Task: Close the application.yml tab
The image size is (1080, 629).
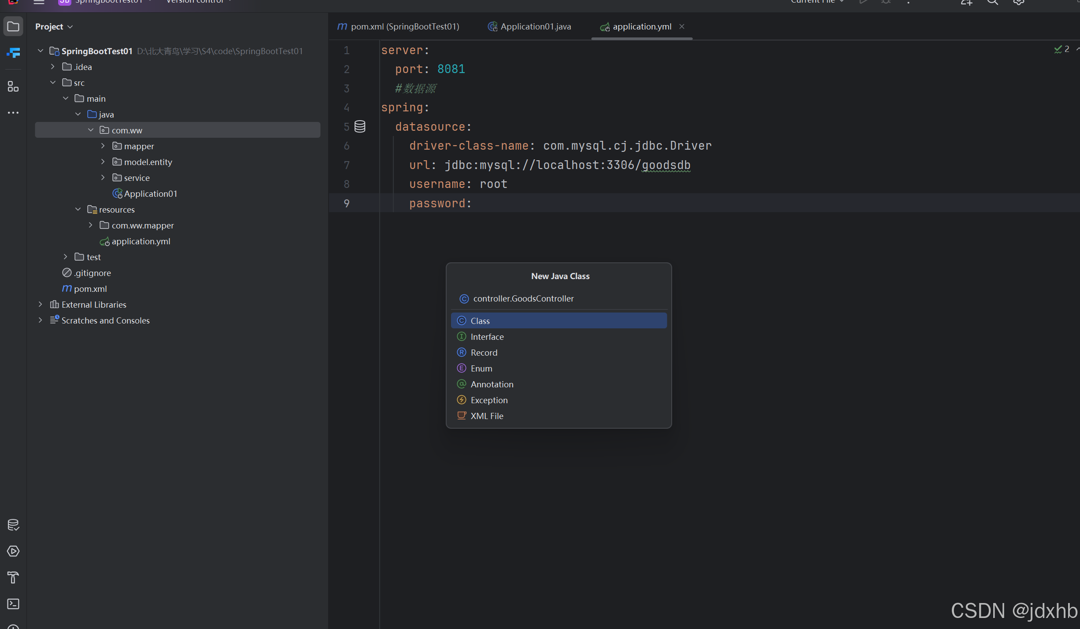Action: [x=682, y=27]
